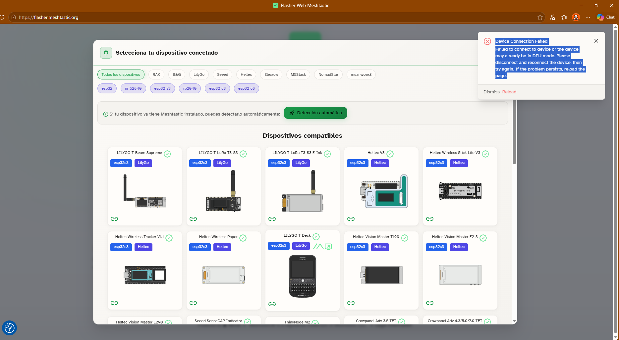
Task: Close the Device Connection Failed notification
Action: click(x=596, y=41)
